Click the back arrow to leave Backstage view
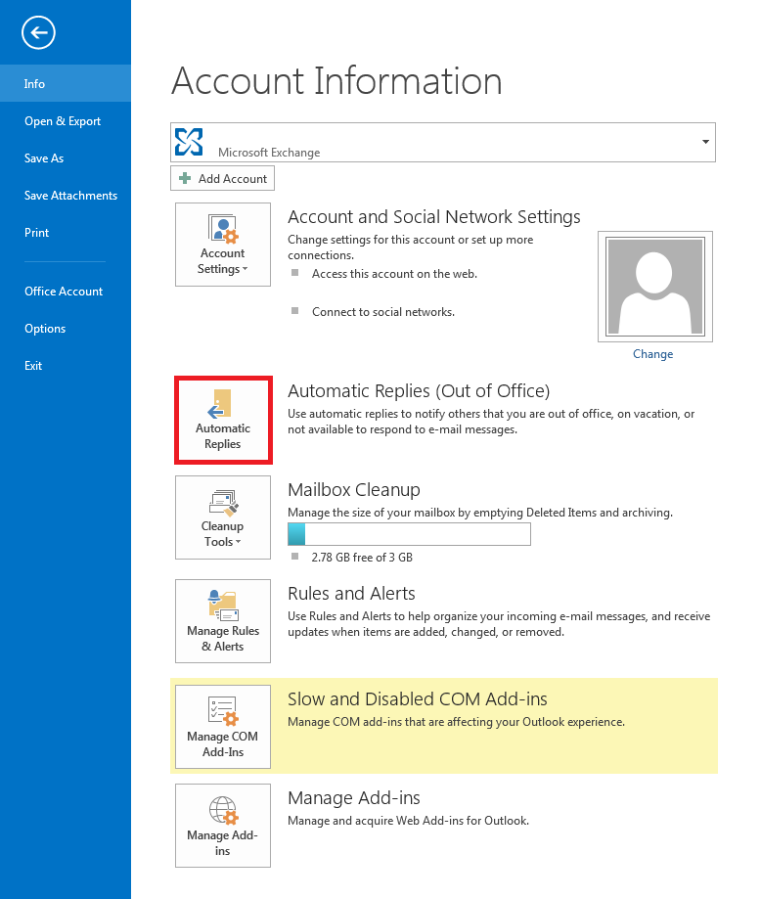This screenshot has height=899, width=761. click(38, 32)
